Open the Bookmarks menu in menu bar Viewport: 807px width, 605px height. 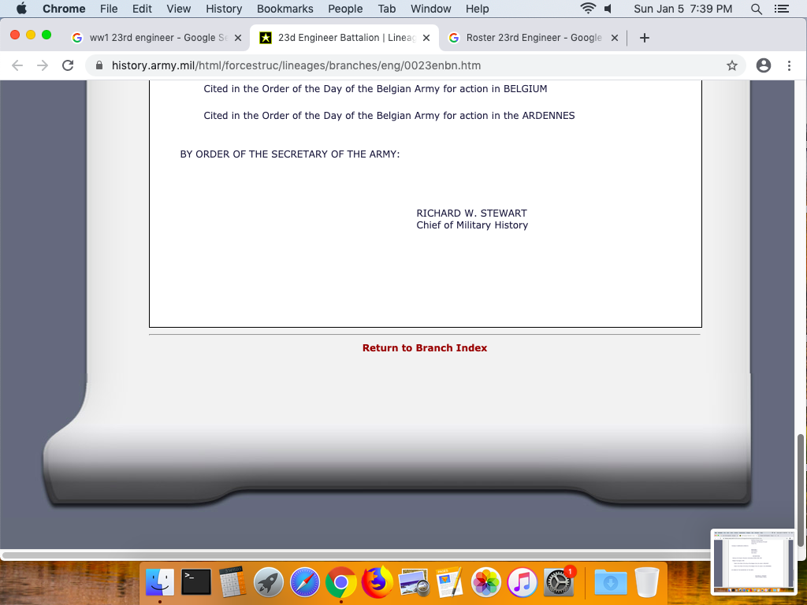point(284,9)
